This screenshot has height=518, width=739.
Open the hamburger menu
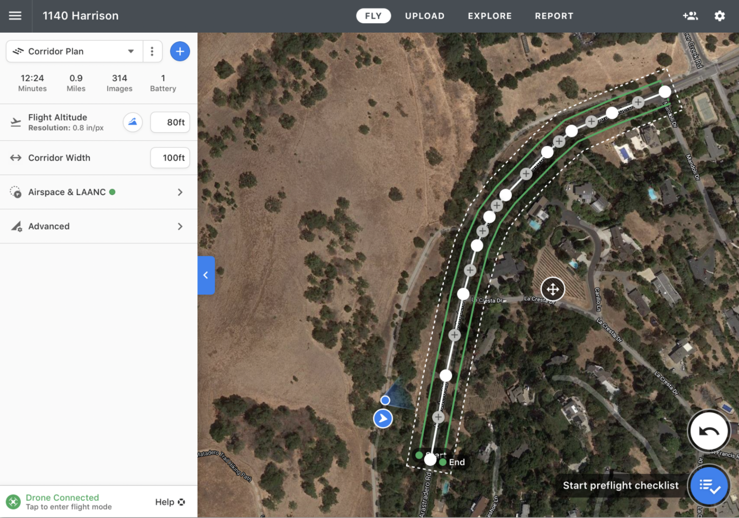[15, 16]
